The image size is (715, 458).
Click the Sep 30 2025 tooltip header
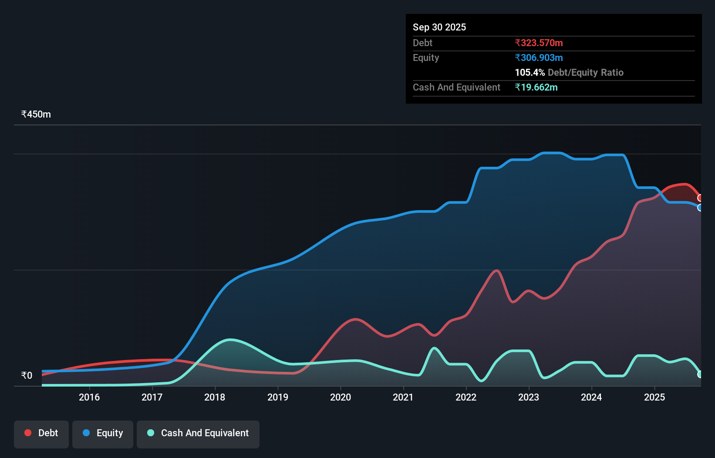tap(439, 27)
